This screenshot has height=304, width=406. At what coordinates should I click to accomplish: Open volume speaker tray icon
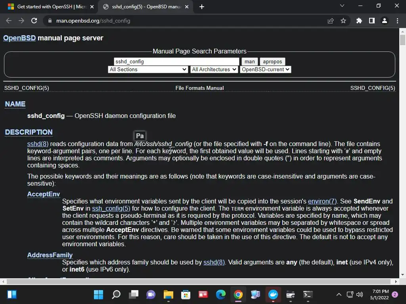click(359, 294)
